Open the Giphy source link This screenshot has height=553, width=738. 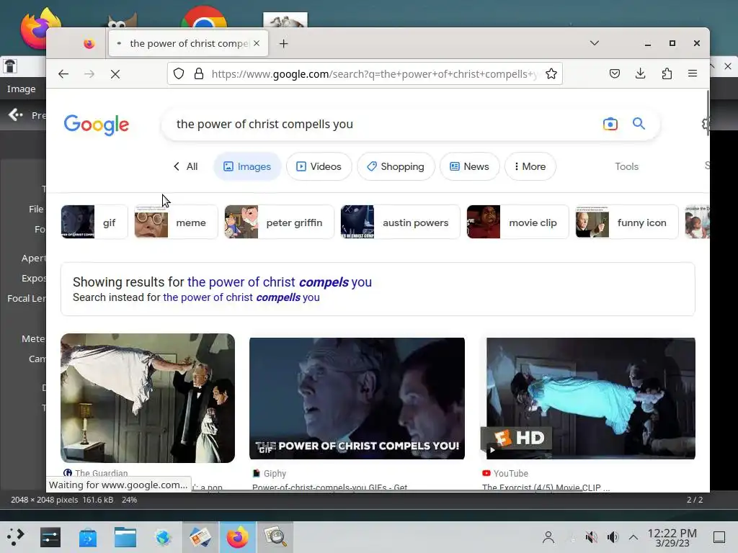click(x=270, y=474)
